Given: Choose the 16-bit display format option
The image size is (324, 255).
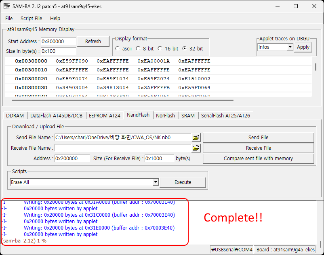Looking at the screenshot, I should click(x=160, y=48).
